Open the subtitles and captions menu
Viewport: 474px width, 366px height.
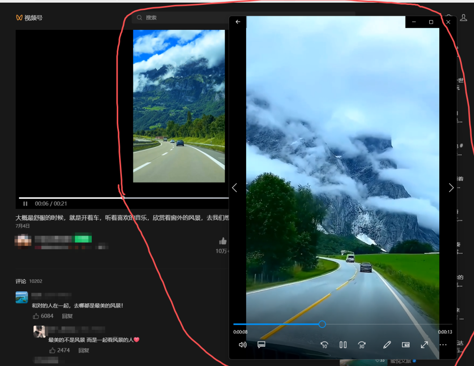point(262,345)
